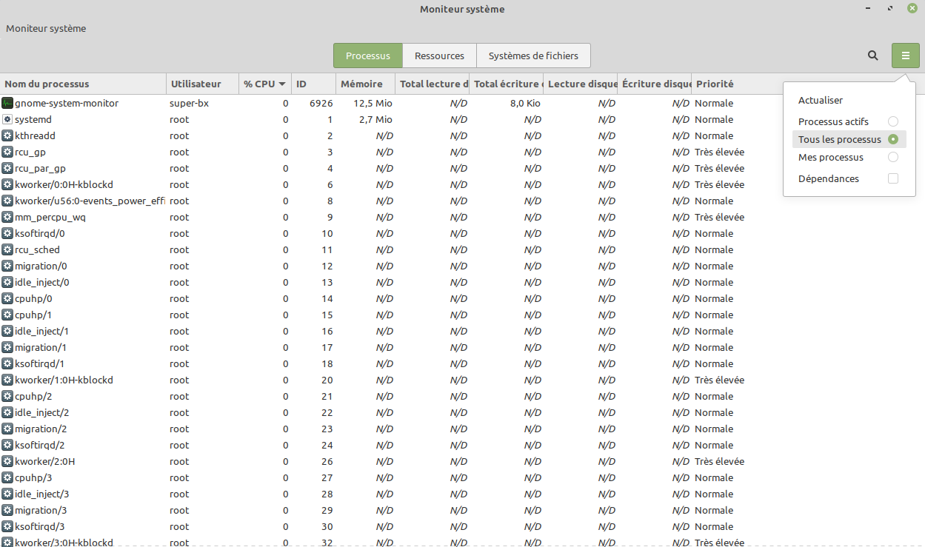Screen dimensions: 925x547
Task: Click the search magnifier icon
Action: click(873, 56)
